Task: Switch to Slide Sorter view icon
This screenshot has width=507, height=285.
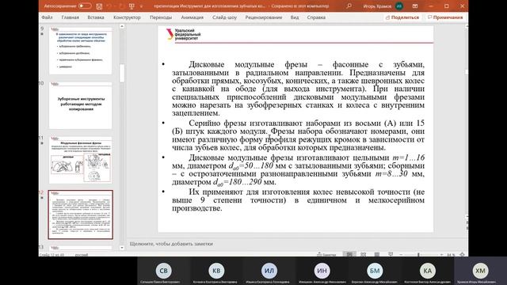Action: point(363,255)
